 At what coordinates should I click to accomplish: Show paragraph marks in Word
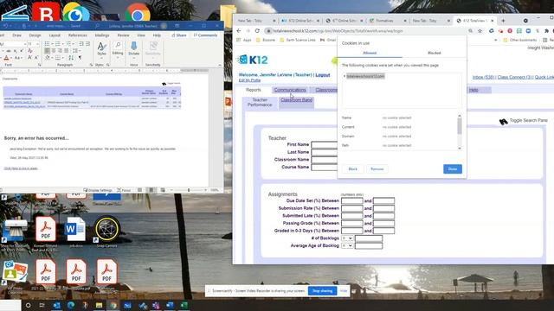coord(80,58)
